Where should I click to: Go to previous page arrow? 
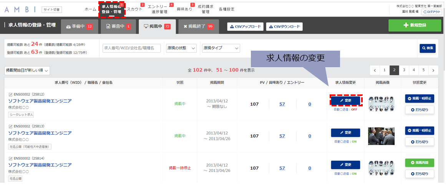tap(375, 70)
